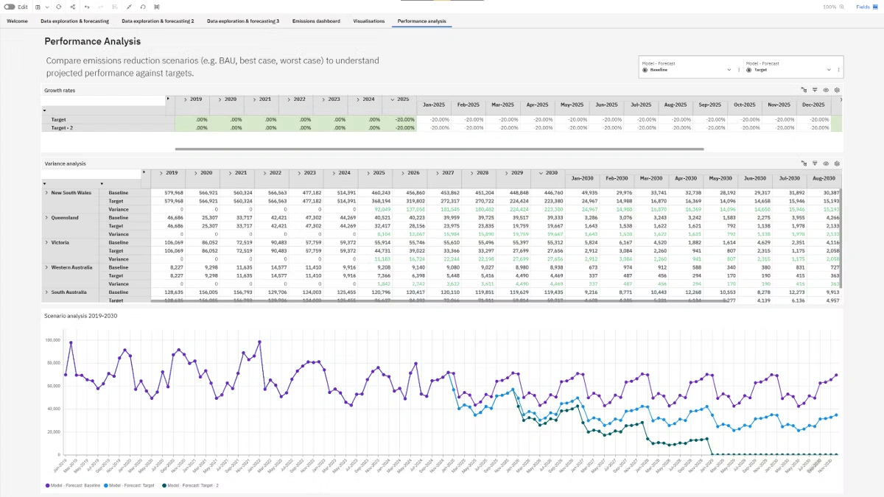884x497 pixels.
Task: Click the Growth rates horizontal scrollbar
Action: point(442,149)
